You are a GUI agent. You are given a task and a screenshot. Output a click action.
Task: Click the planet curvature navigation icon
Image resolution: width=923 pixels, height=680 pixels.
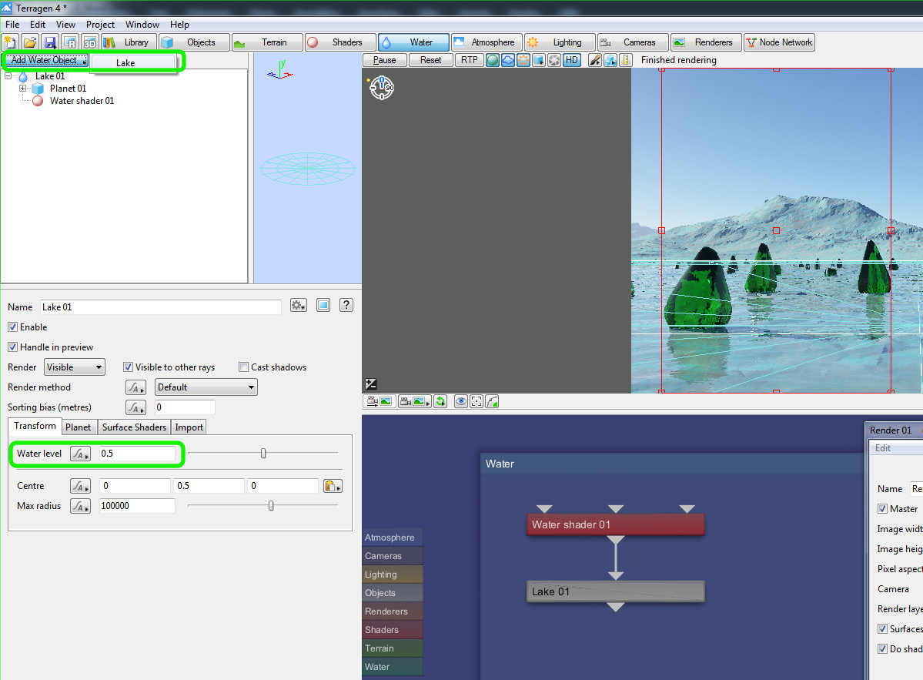coord(492,401)
